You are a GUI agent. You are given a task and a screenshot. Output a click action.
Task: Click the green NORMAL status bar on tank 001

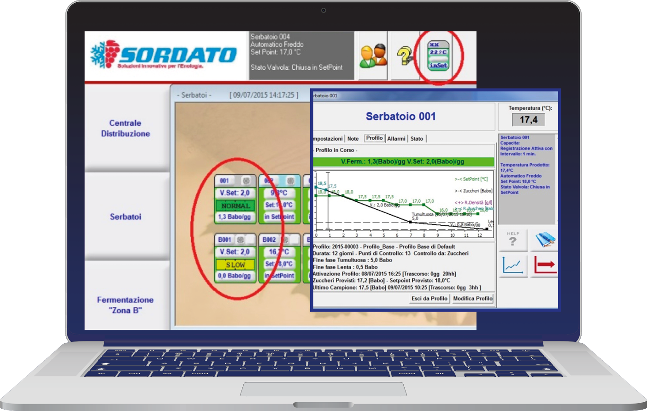tap(235, 205)
